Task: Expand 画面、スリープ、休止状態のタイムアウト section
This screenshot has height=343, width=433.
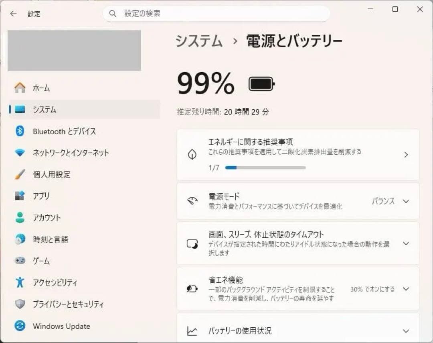Action: pyautogui.click(x=406, y=243)
